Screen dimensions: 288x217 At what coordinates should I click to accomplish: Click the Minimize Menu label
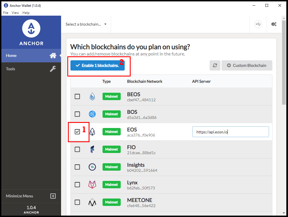20,196
